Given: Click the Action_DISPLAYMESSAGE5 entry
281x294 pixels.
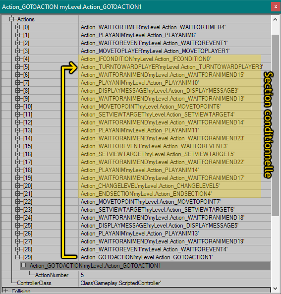Looking at the screenshot, I should [160, 226].
